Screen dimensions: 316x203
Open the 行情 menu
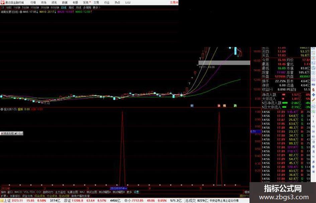(x=33, y=2)
